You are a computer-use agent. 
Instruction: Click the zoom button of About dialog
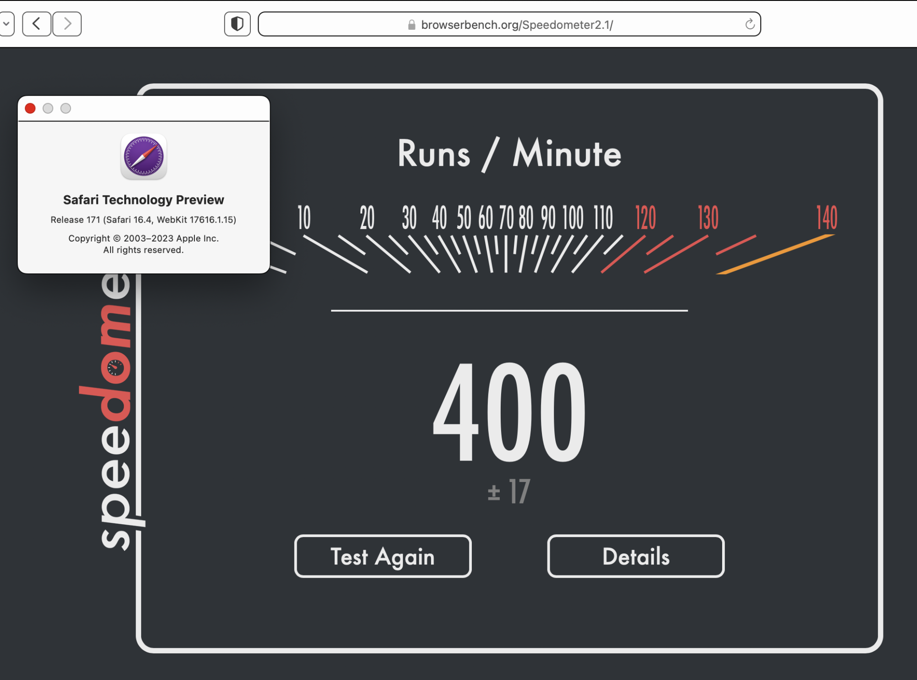[66, 109]
